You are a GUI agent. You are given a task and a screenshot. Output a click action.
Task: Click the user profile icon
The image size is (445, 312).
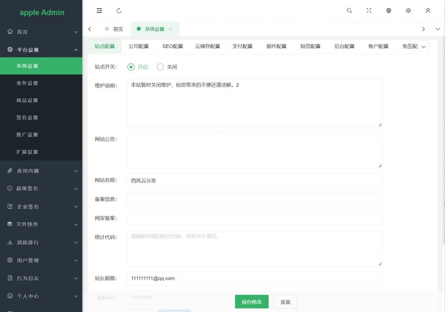(x=428, y=10)
